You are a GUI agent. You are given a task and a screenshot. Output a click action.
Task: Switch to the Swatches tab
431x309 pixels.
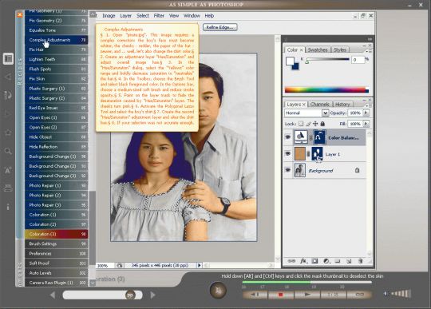click(x=318, y=50)
